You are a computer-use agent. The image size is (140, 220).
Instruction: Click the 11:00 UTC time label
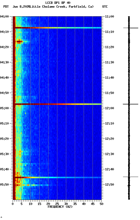[x=110, y=17]
